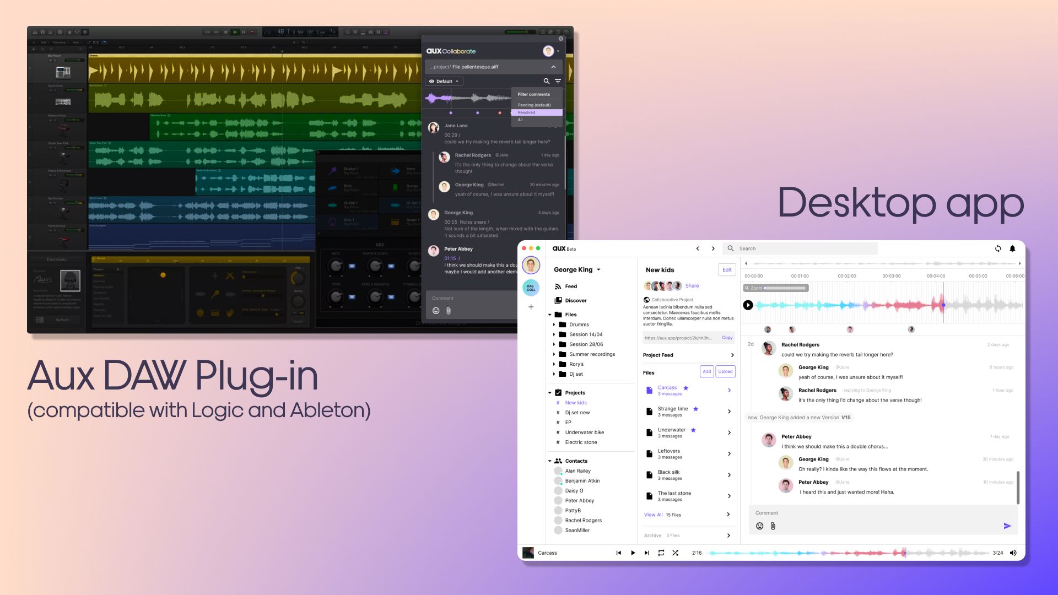Click the Share link
The width and height of the screenshot is (1058, 595).
(x=692, y=285)
